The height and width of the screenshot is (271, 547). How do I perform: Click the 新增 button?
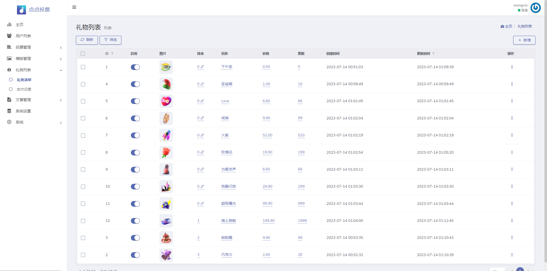pyautogui.click(x=524, y=40)
